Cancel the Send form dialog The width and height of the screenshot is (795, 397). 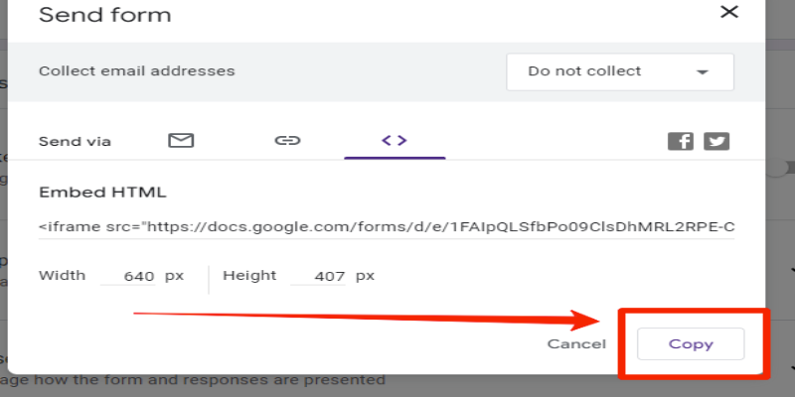(x=576, y=344)
